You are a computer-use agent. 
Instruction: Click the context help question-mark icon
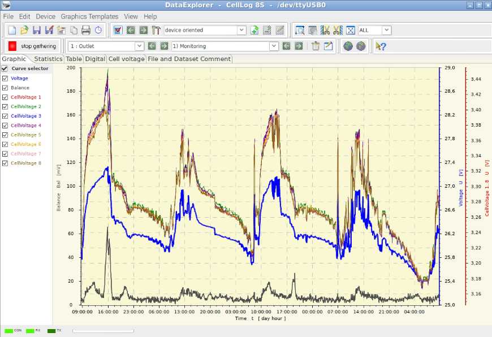pos(381,46)
